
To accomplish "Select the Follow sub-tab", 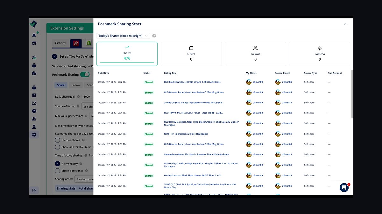I will pyautogui.click(x=76, y=85).
